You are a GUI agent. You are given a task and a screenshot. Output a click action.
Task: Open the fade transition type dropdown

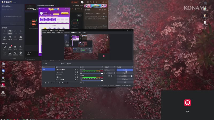110,70
